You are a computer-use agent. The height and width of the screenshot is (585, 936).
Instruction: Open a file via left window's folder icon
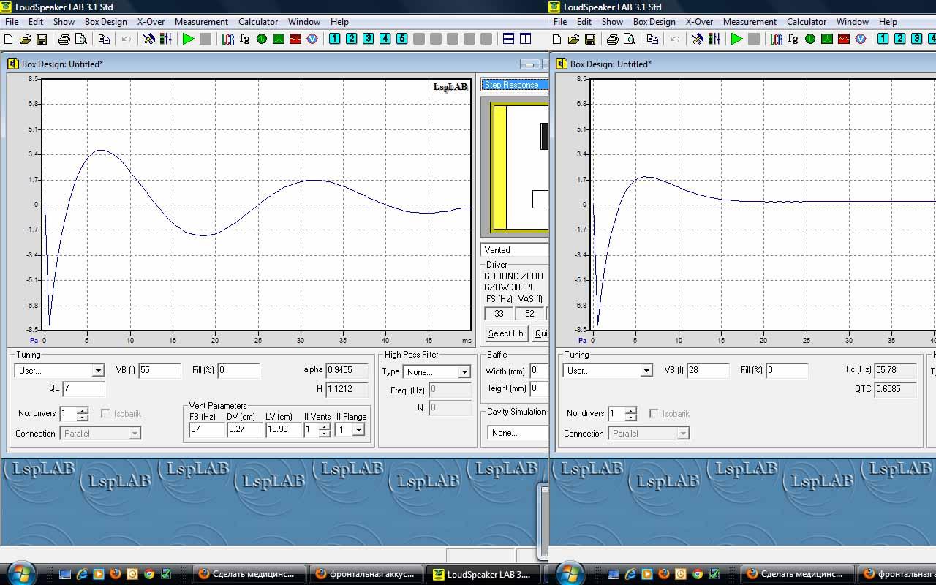(26, 39)
